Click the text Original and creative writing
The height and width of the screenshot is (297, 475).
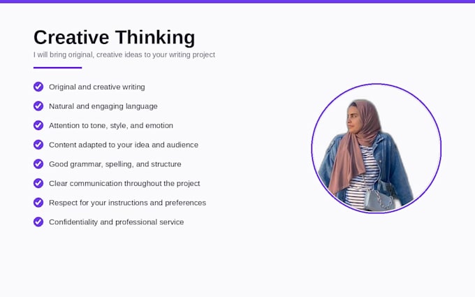(97, 87)
